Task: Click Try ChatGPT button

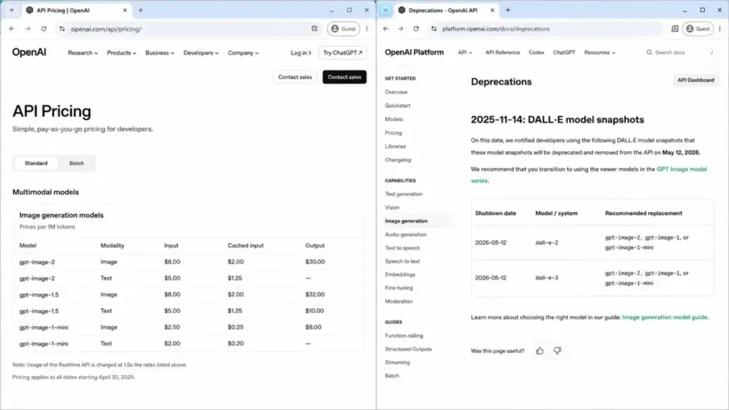Action: [x=342, y=53]
